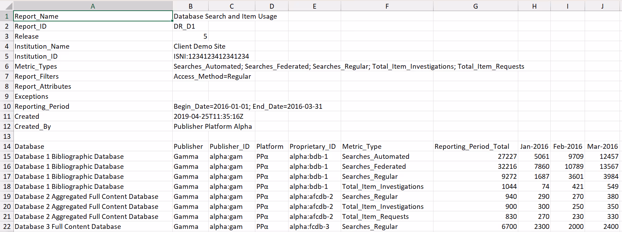Select column A header
Image resolution: width=622 pixels, height=232 pixels.
pos(93,6)
